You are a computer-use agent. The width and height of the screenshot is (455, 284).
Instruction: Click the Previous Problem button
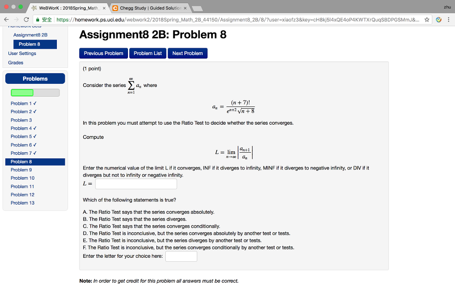[x=103, y=53]
